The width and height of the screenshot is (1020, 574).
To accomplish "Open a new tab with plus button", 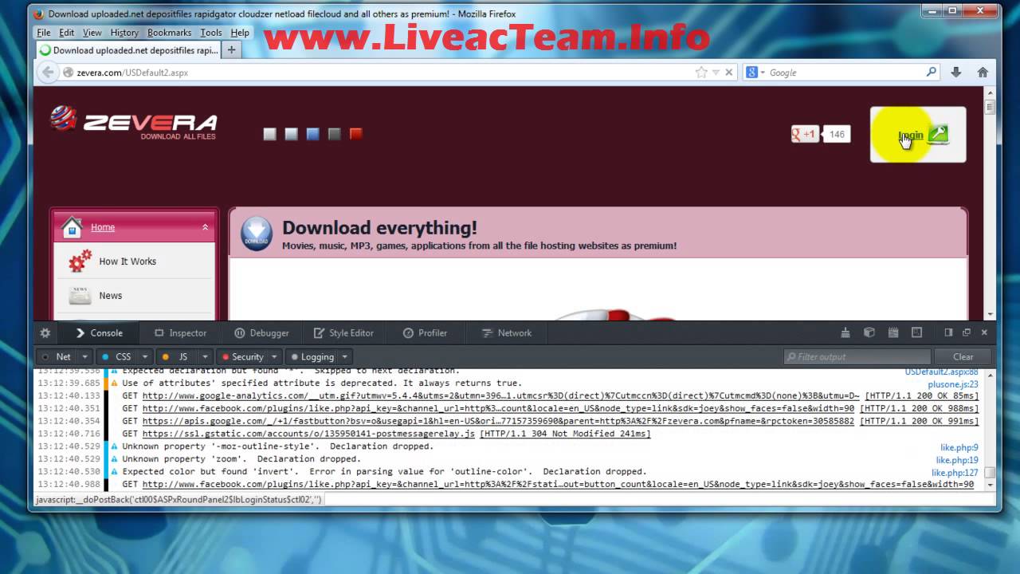I will click(232, 49).
